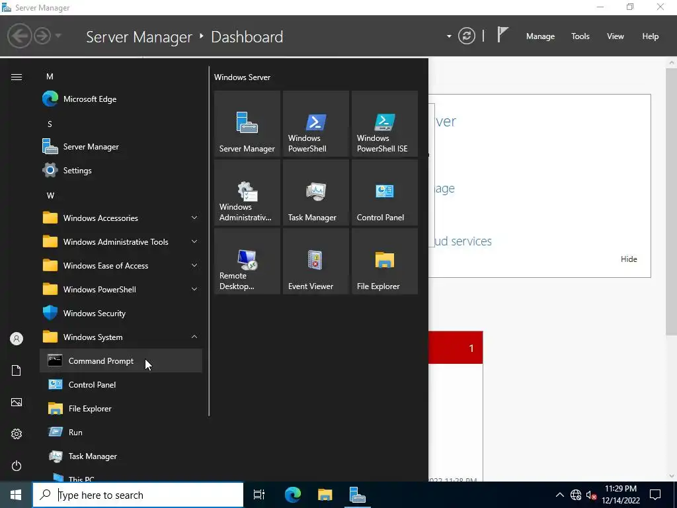677x508 pixels.
Task: Click the Server Manager taskbar button
Action: tap(358, 495)
